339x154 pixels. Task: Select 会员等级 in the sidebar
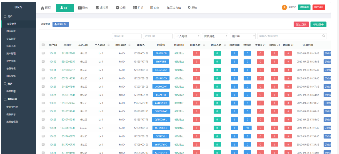[11, 68]
